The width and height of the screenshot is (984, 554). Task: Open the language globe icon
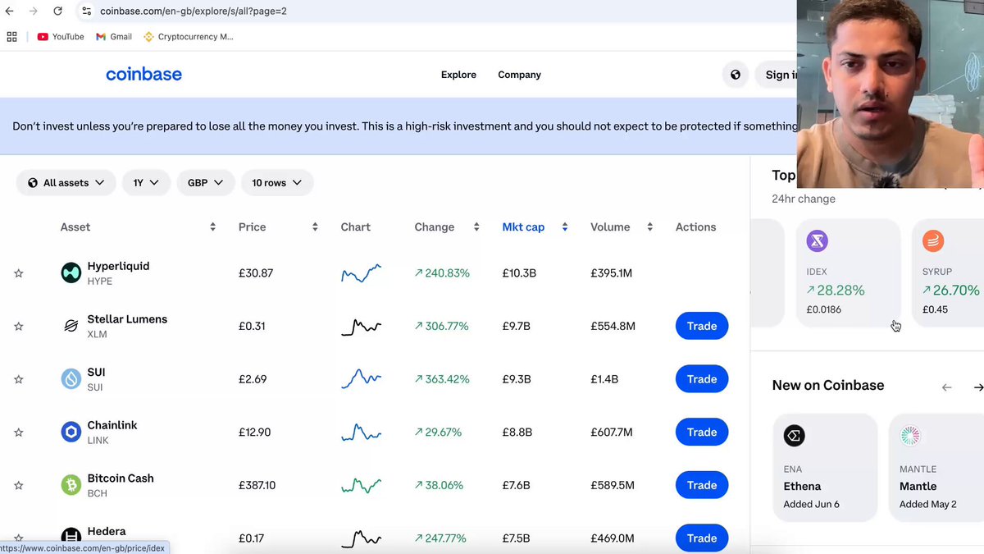point(736,75)
